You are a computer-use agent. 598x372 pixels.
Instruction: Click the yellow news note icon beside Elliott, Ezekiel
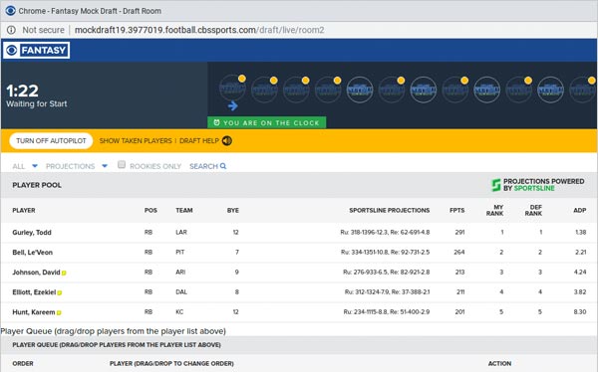pyautogui.click(x=60, y=292)
